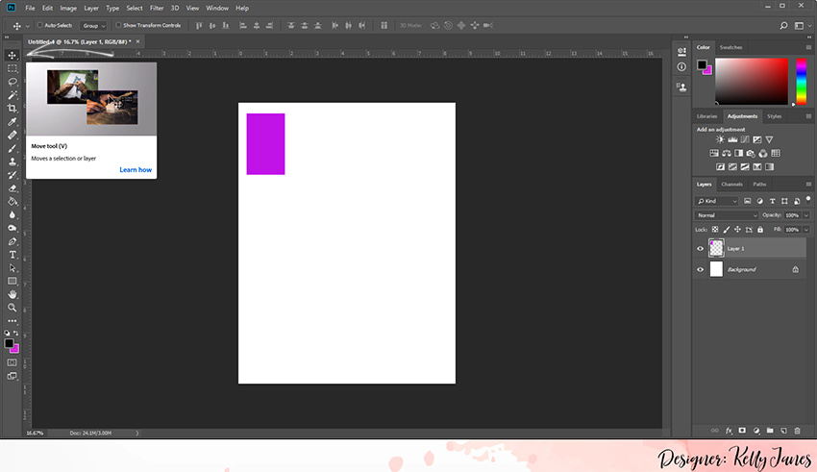Open the workspace switcher dropdown
817x472 pixels.
tap(802, 26)
